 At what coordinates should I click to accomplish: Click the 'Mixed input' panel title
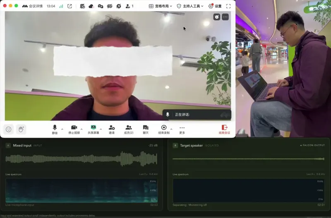pos(22,145)
